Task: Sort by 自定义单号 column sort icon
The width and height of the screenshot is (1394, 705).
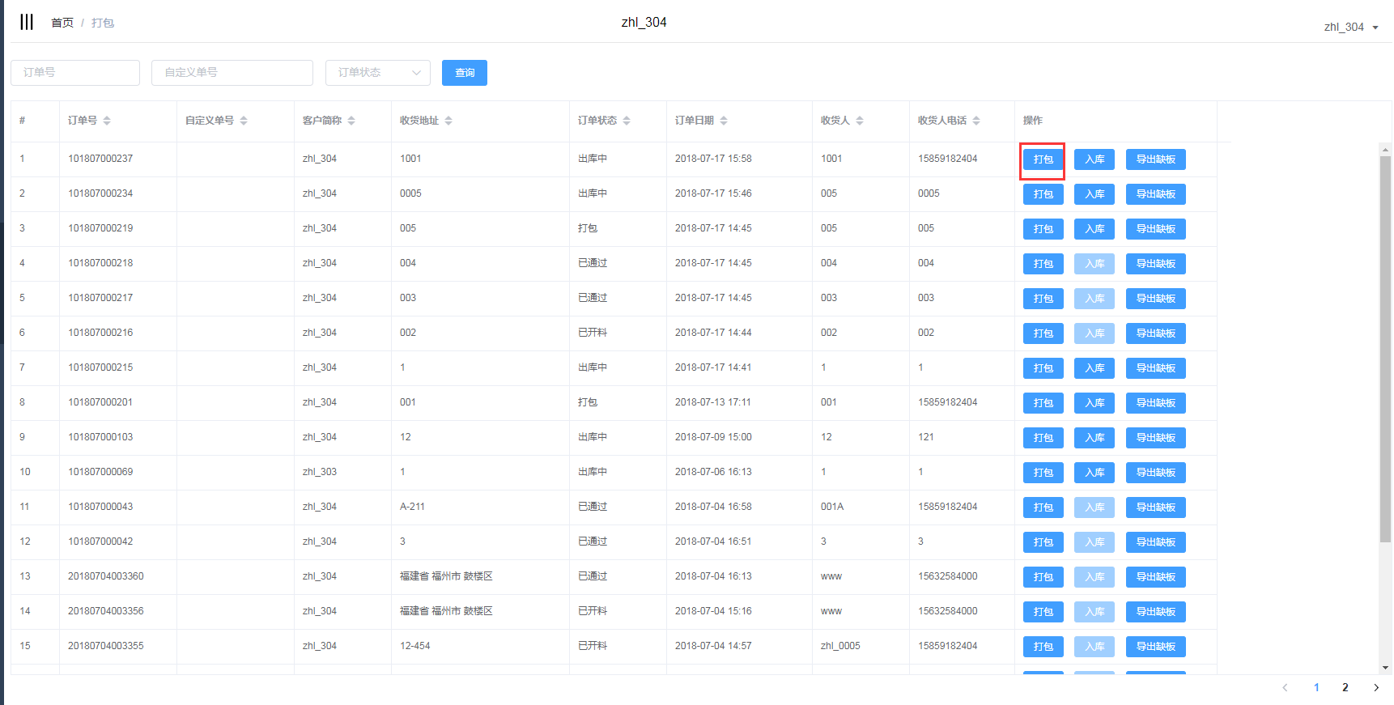Action: point(244,121)
